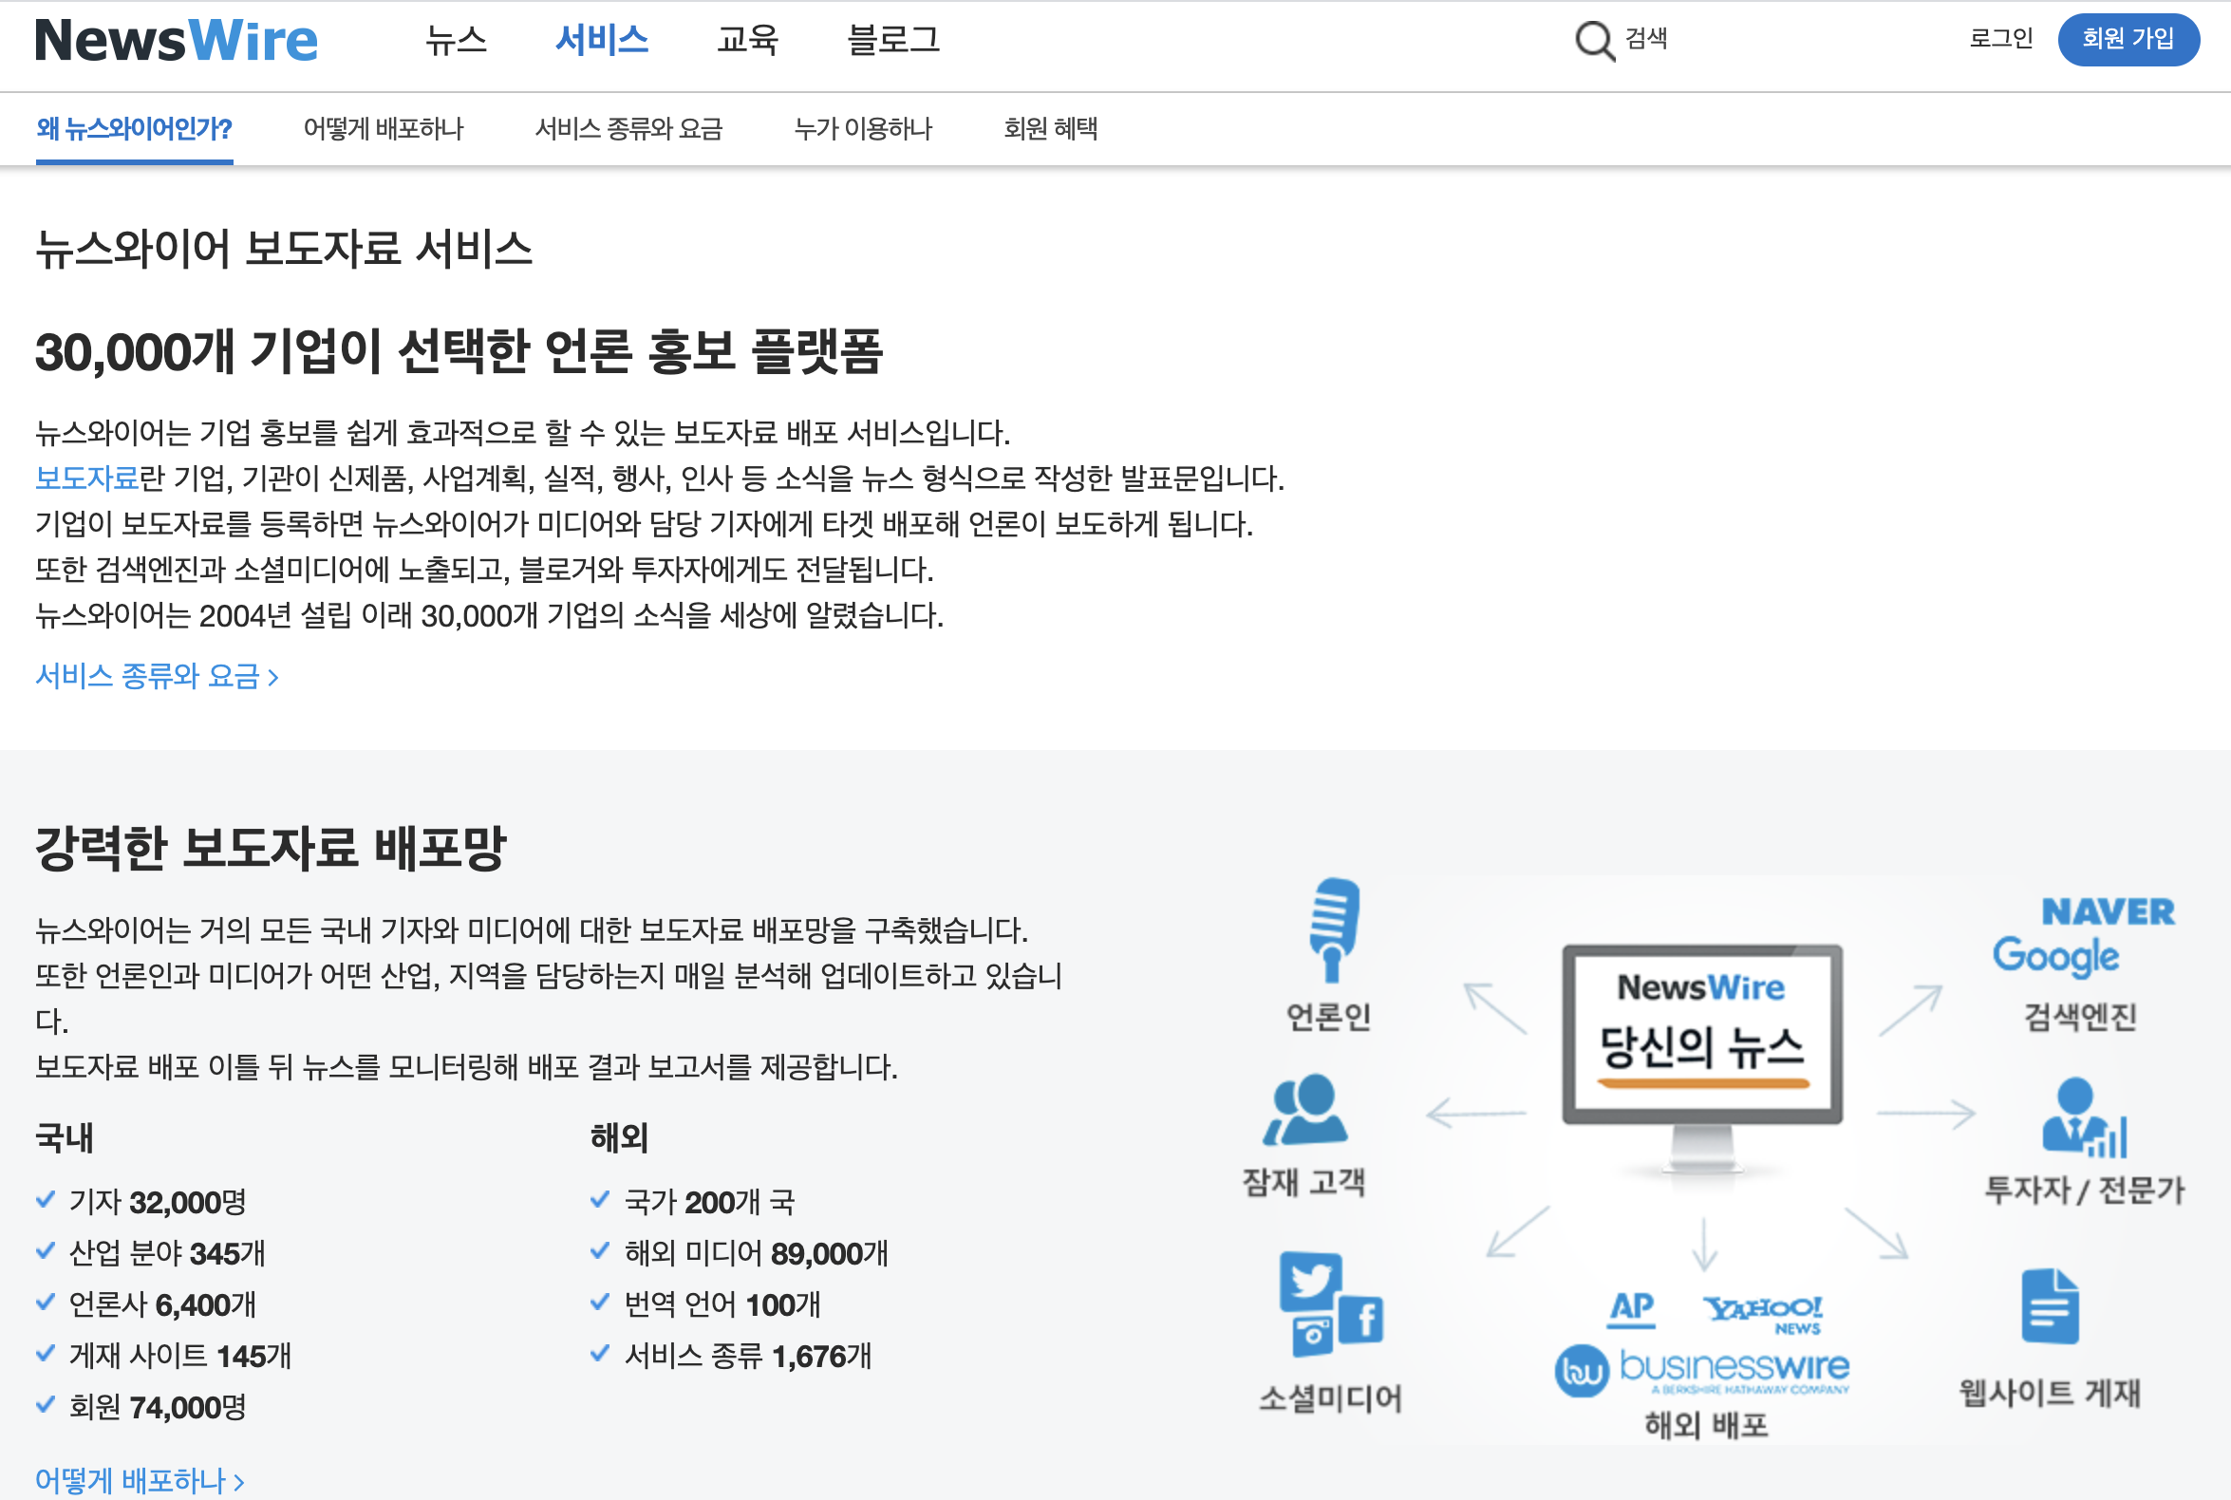Switch to 어떻게 배포하나 tab
Screen dimensions: 2231x1500
(x=383, y=128)
